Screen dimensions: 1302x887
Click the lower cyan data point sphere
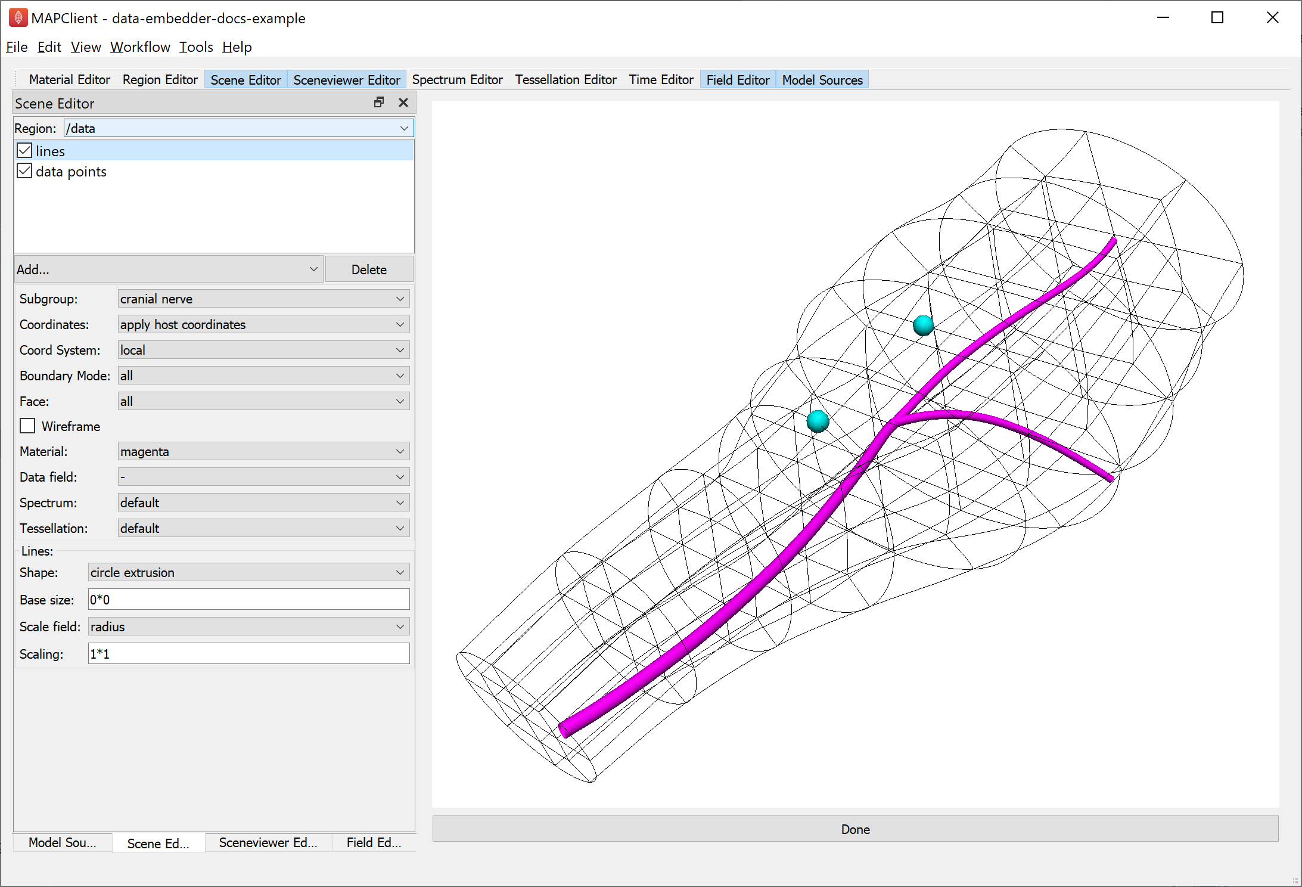tap(818, 421)
